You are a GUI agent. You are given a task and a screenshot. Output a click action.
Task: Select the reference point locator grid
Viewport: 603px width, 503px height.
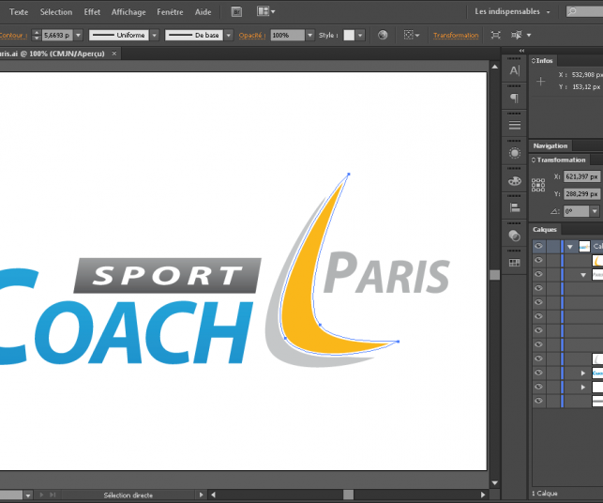pos(538,185)
